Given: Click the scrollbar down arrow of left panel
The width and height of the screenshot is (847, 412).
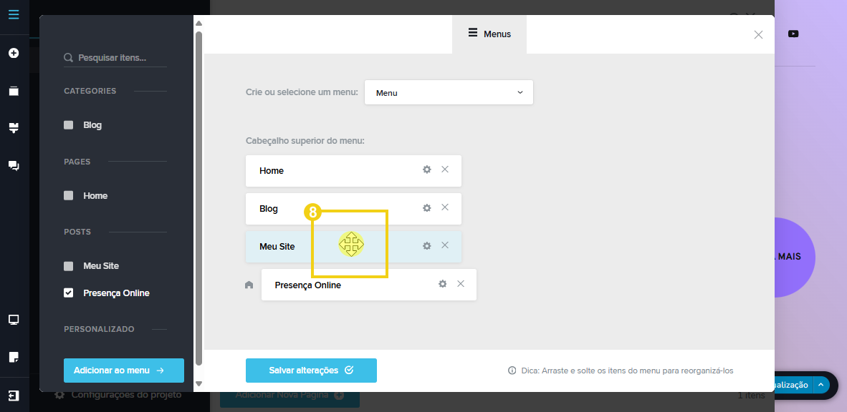Looking at the screenshot, I should 198,383.
